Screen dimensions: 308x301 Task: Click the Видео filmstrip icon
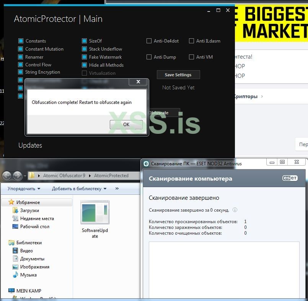[15, 251]
